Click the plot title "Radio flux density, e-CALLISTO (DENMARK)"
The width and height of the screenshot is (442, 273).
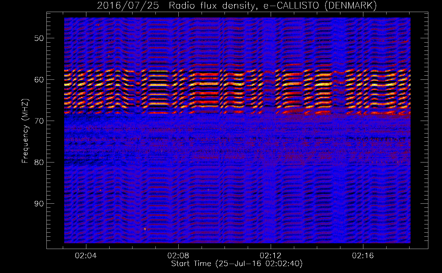(273, 6)
